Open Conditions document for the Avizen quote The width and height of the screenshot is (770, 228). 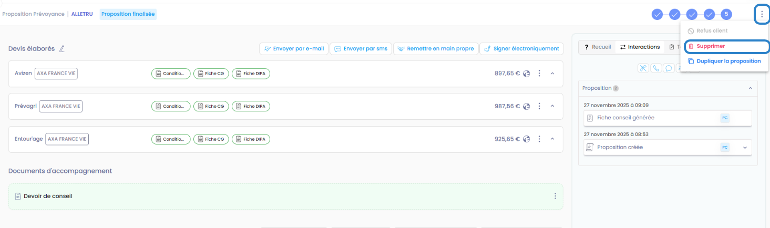point(171,74)
